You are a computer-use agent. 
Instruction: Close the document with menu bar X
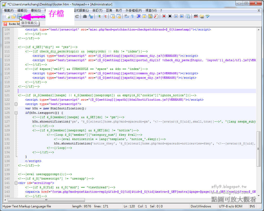click(x=259, y=11)
